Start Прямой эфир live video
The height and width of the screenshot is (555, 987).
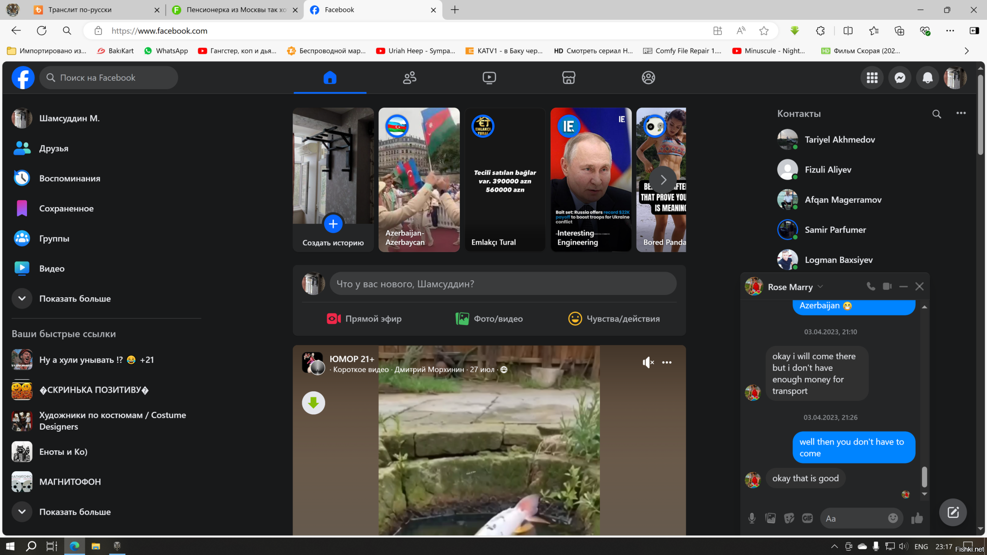click(364, 318)
